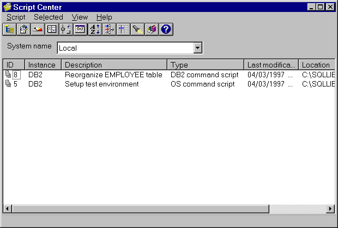
Task: Click the Customize Columns toolbar icon
Action: point(123,29)
